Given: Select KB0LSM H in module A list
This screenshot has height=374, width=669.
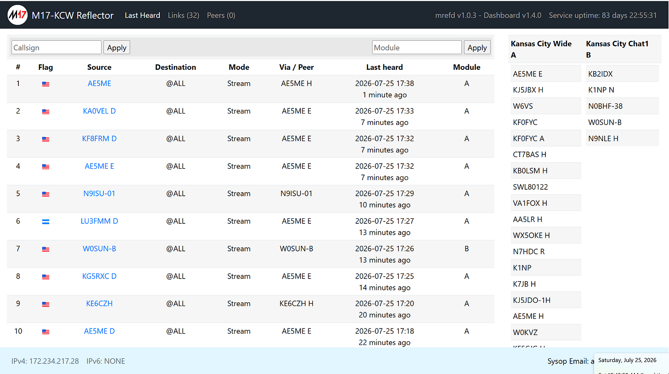Looking at the screenshot, I should [546, 170].
